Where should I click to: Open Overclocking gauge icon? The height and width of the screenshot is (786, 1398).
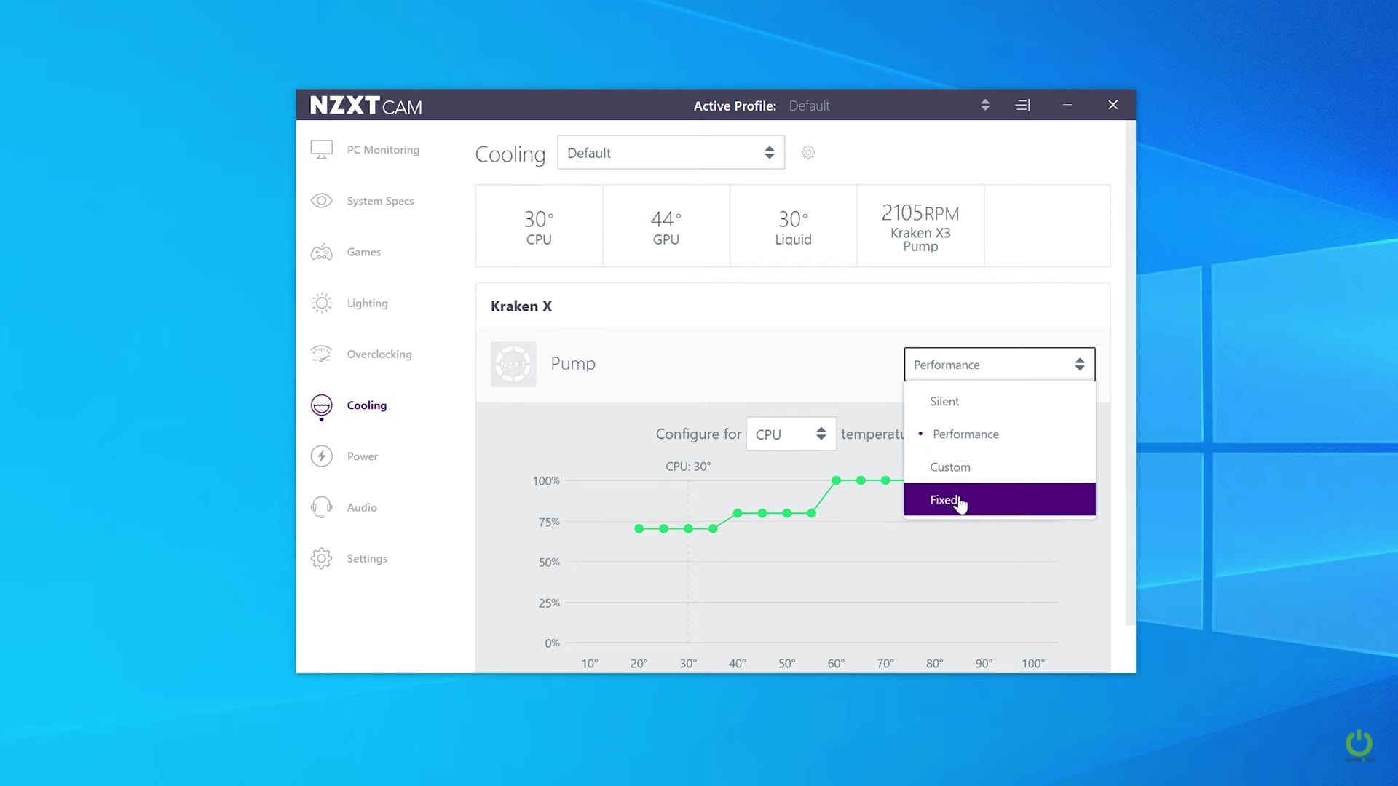321,354
